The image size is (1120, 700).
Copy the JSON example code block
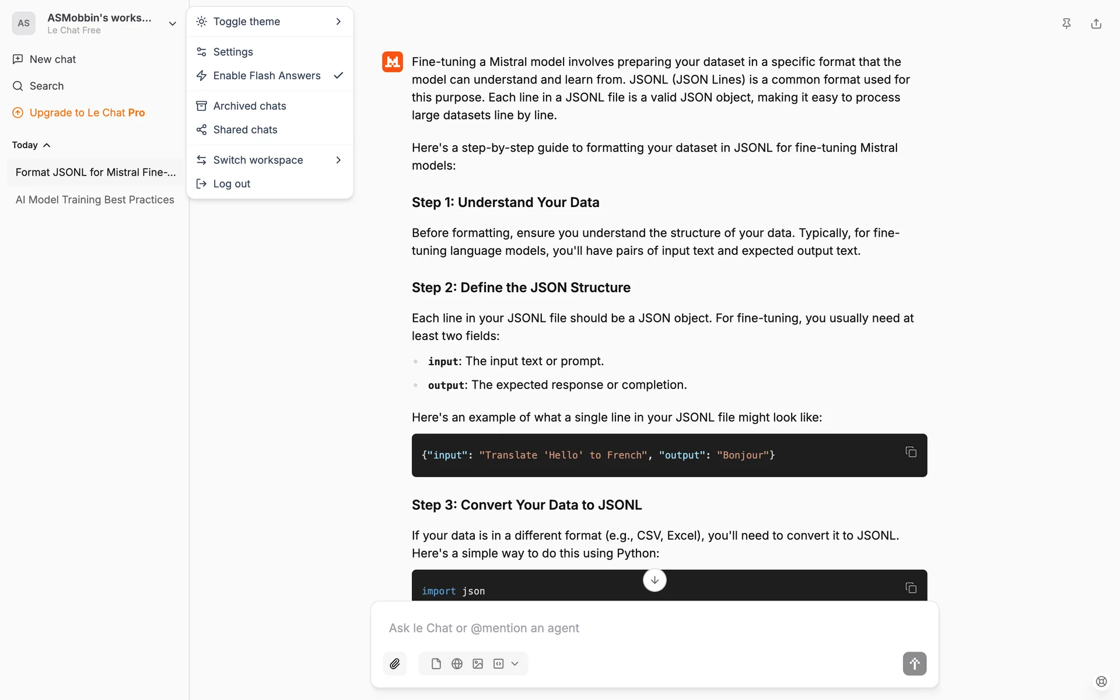click(911, 452)
